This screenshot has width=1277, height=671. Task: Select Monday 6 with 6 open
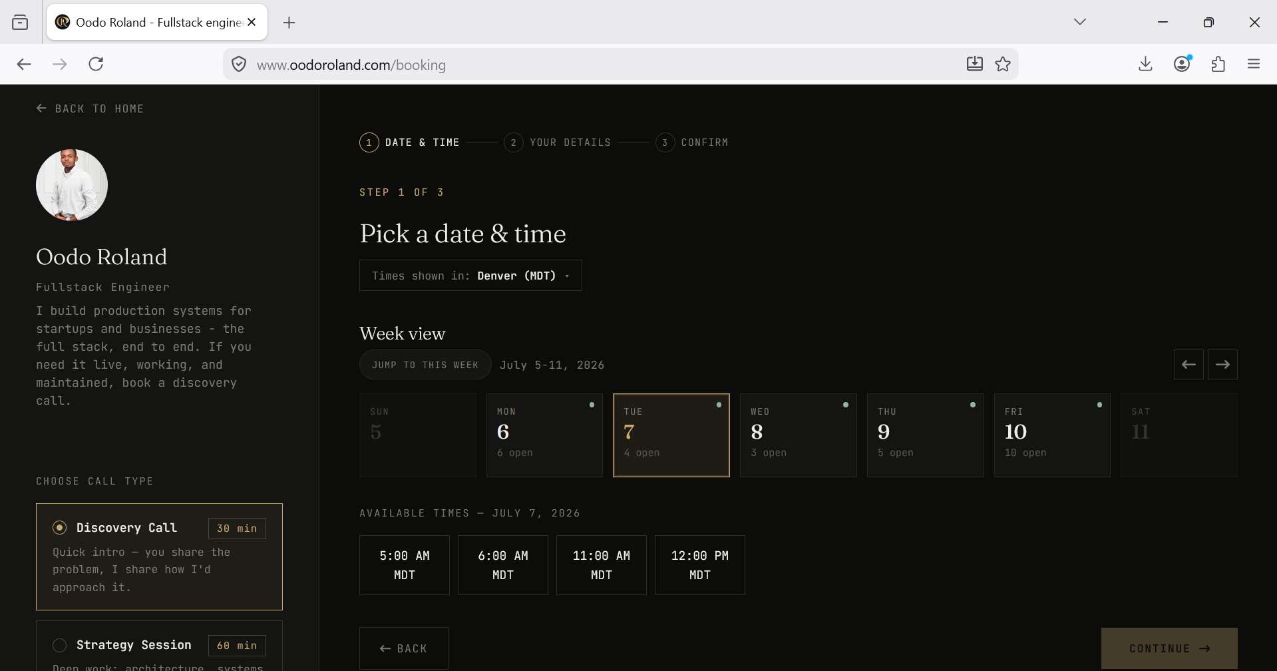pos(544,435)
